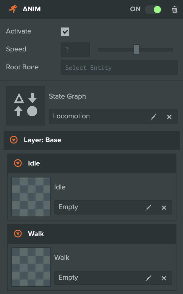Clear the Walk animation slot with X icon
Viewport: 183px width, 294px height.
(164, 278)
